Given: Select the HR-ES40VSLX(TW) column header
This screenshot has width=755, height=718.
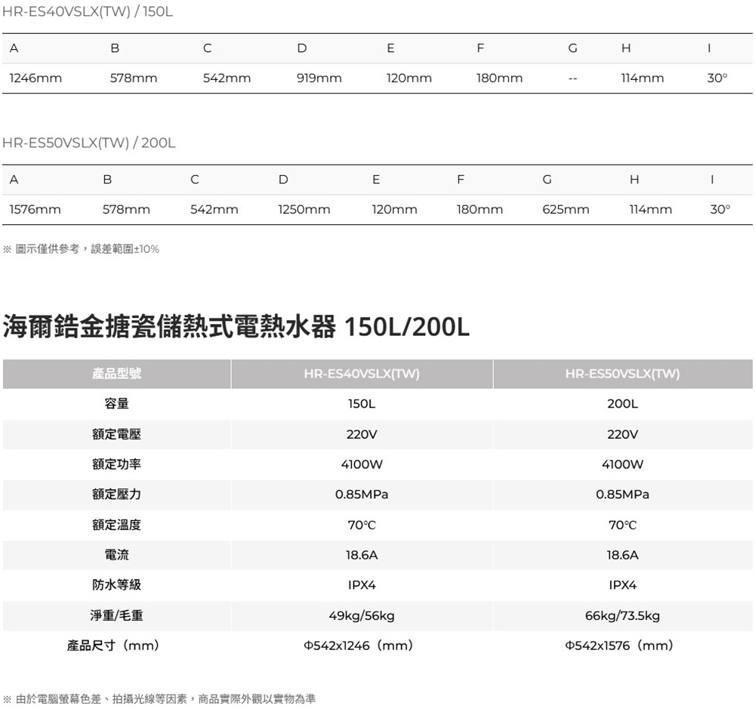Looking at the screenshot, I should coord(362,373).
